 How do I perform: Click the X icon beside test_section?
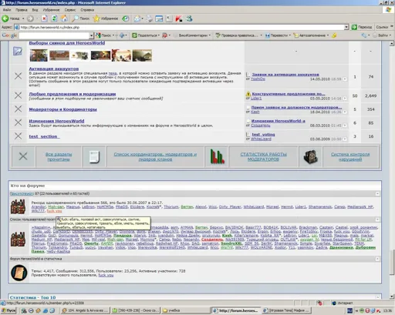click(x=18, y=136)
